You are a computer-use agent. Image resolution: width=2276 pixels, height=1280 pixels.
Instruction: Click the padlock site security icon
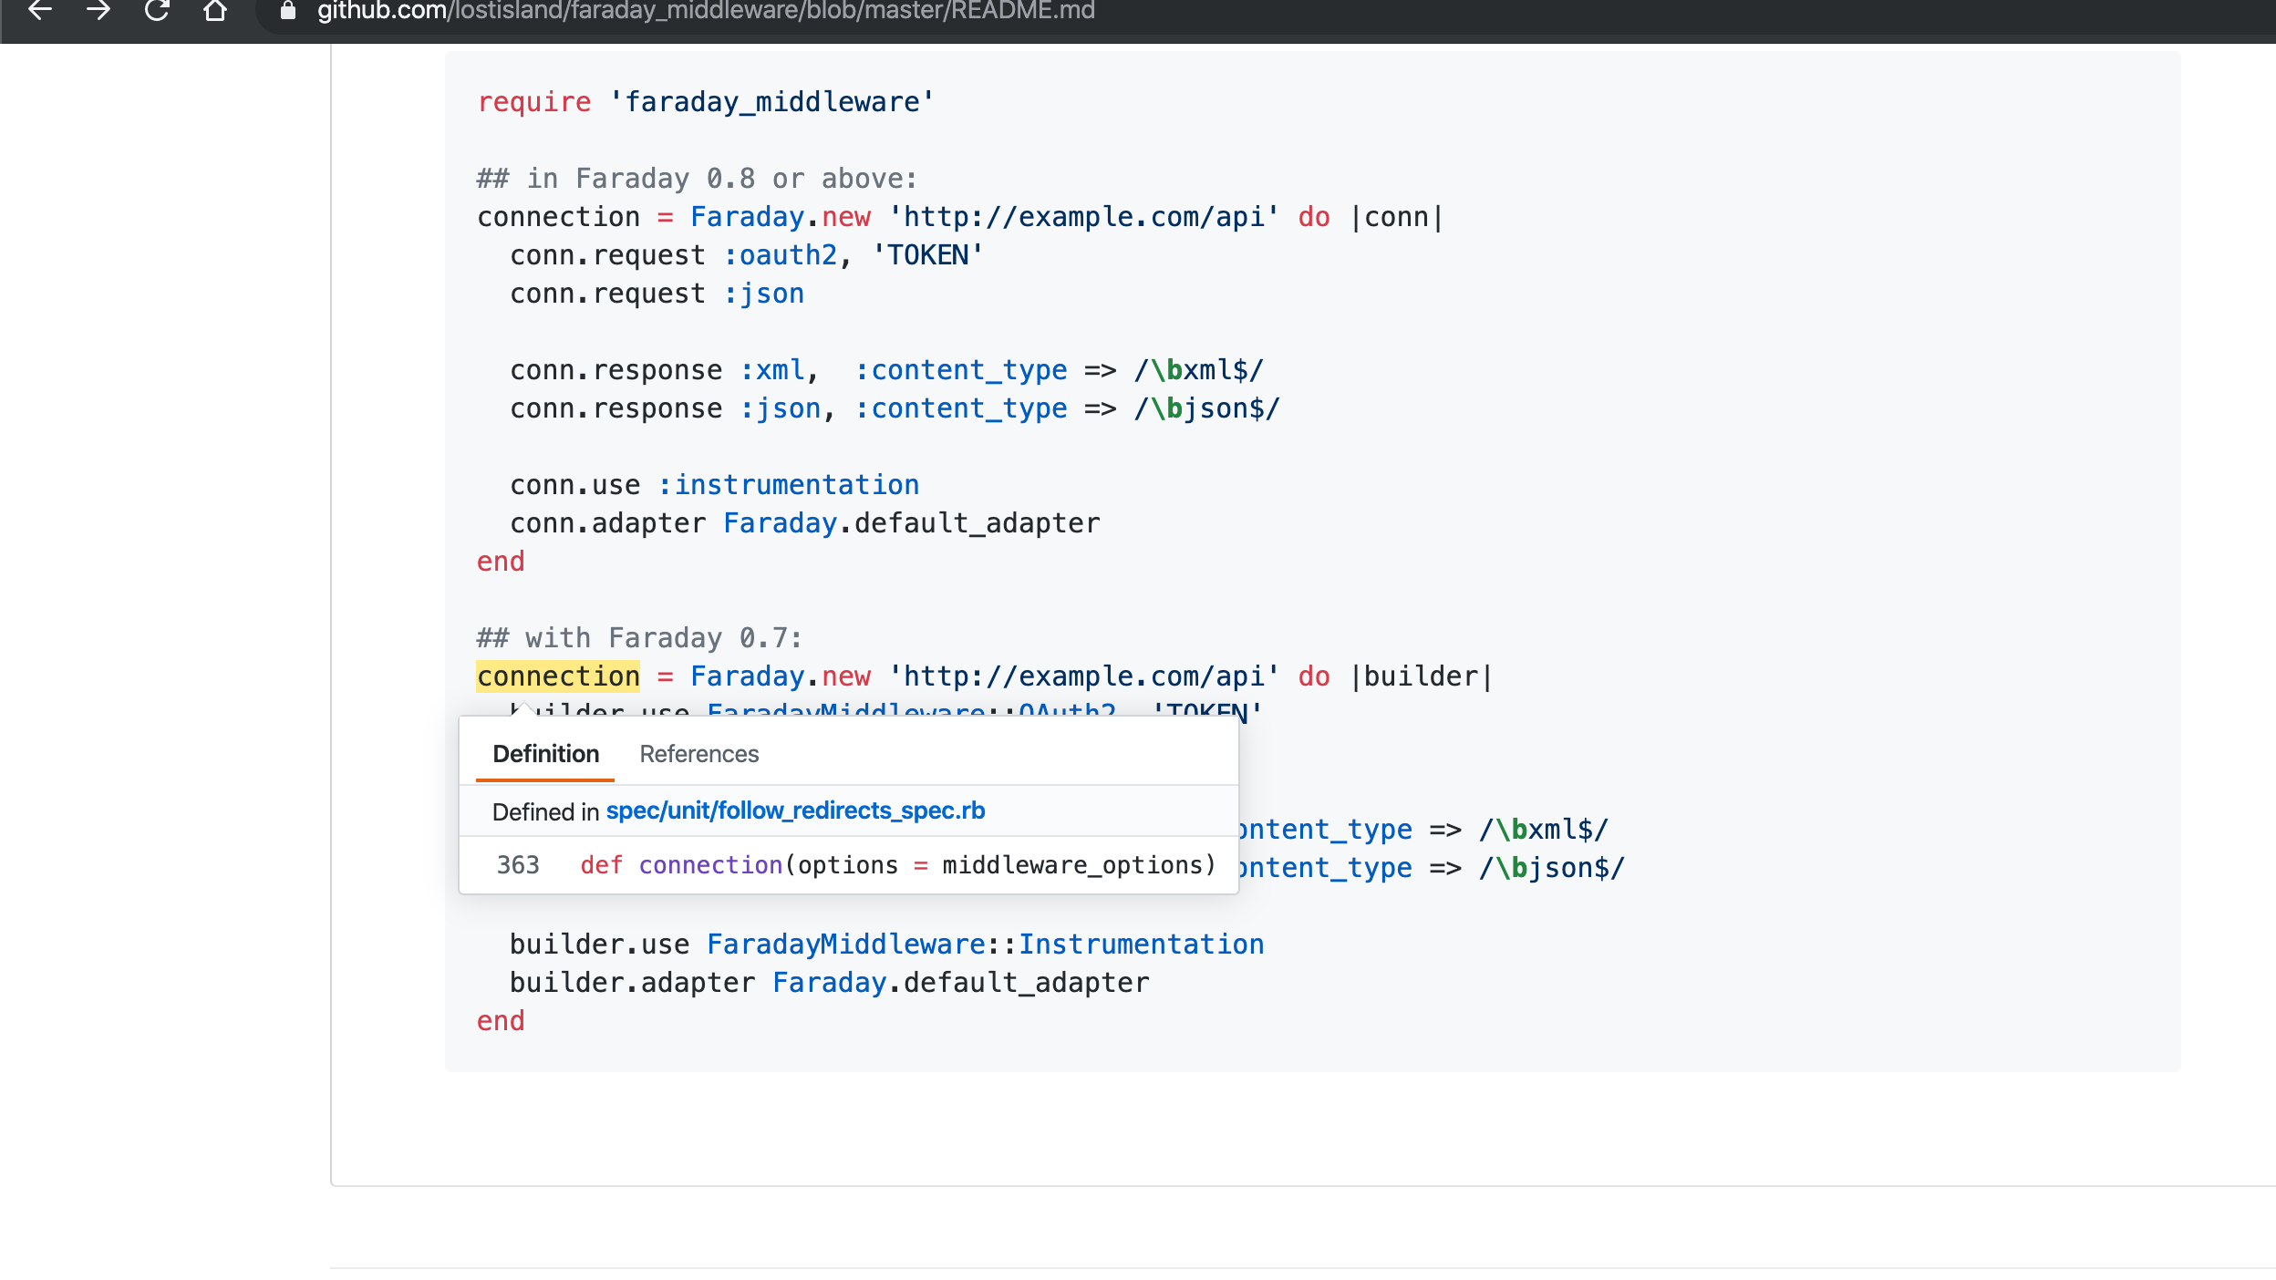pos(288,11)
